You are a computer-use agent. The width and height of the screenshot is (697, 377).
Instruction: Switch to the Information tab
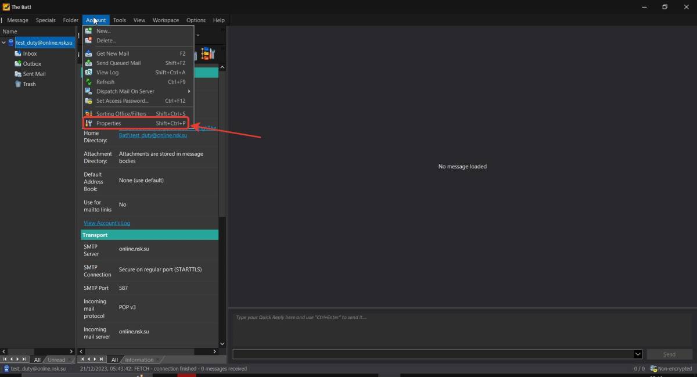coord(139,360)
